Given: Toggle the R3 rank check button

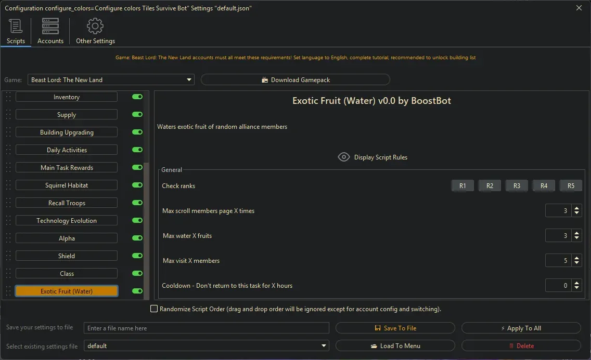Looking at the screenshot, I should point(517,185).
